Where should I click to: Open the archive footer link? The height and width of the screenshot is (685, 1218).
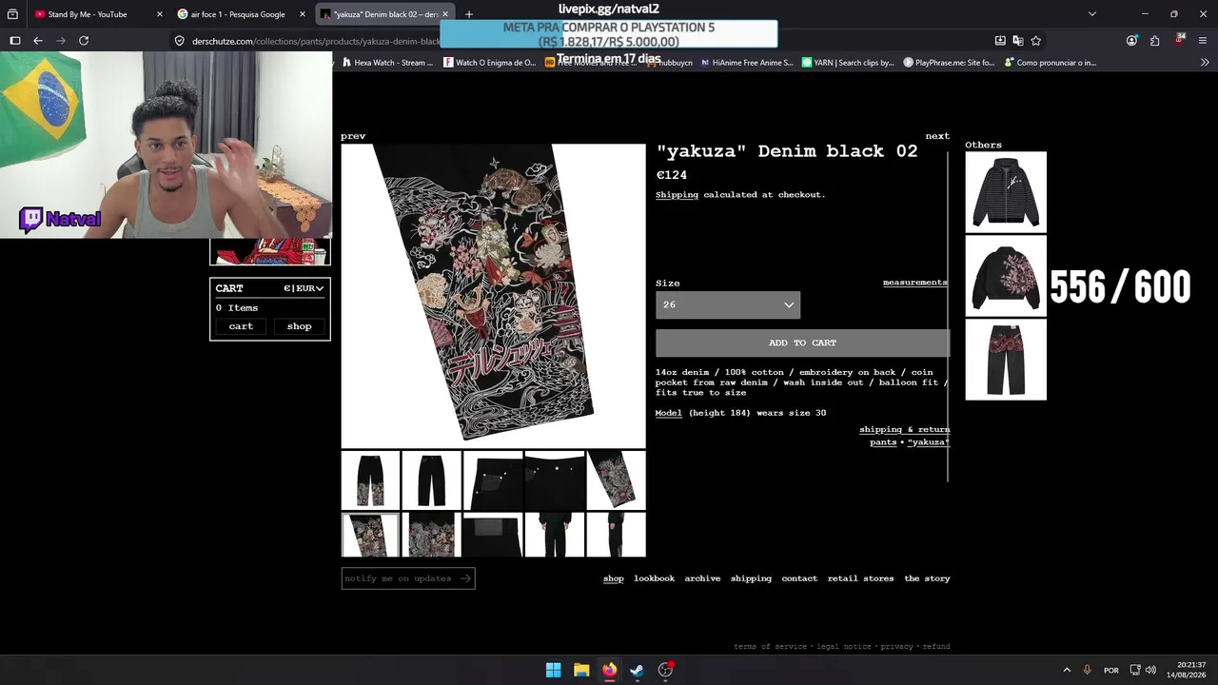click(702, 578)
